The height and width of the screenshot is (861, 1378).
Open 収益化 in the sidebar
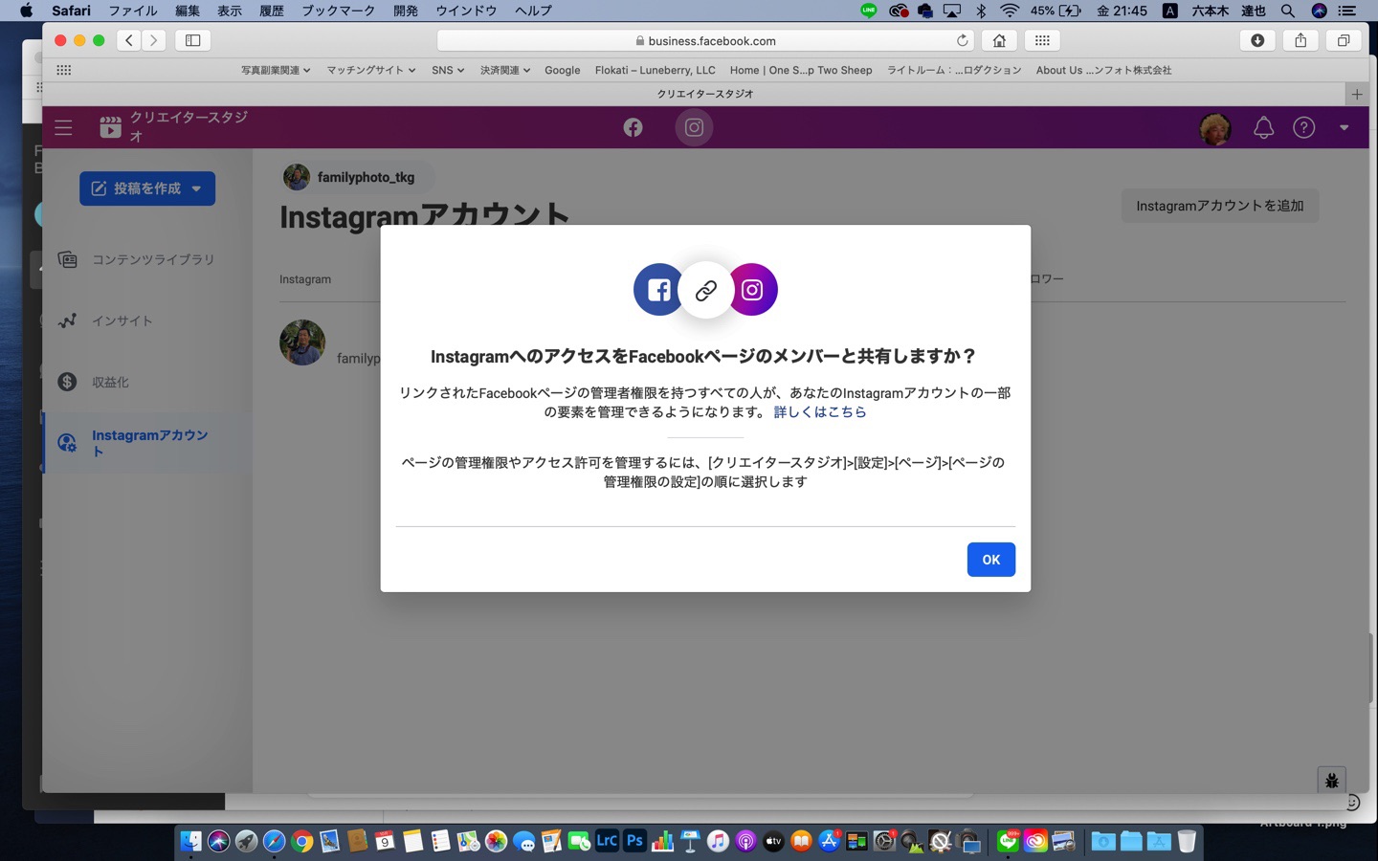[147, 382]
